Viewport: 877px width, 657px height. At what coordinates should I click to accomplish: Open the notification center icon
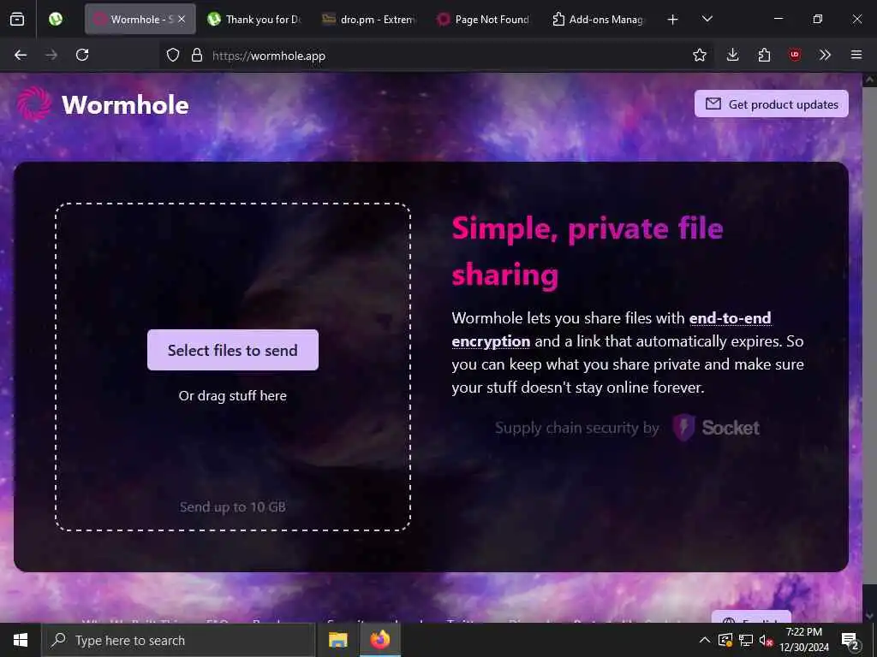click(850, 640)
